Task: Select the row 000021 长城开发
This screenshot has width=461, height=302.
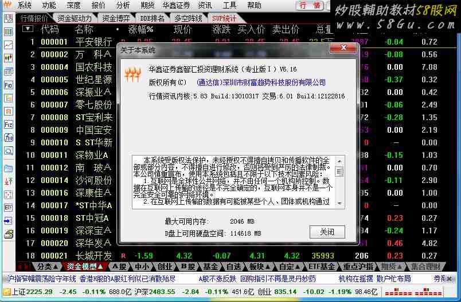Action: point(235,256)
